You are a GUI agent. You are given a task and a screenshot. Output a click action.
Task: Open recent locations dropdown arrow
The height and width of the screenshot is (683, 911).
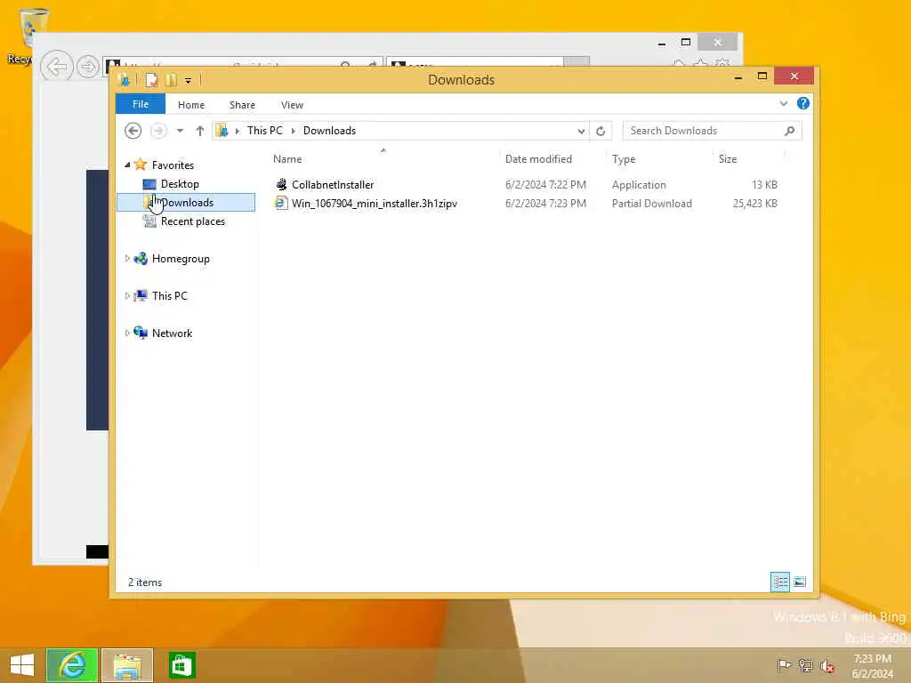pos(180,131)
